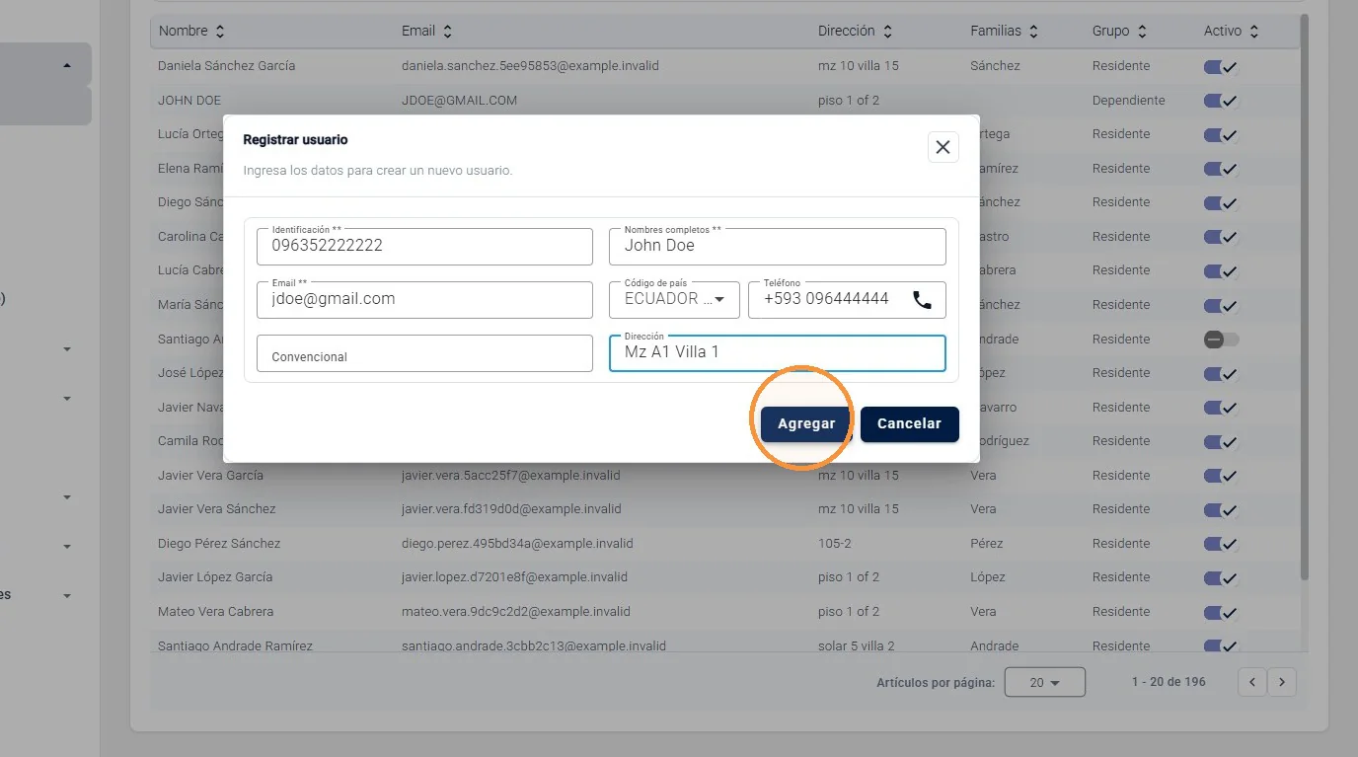Click into the dialog's Email field
The width and height of the screenshot is (1358, 757).
point(424,300)
